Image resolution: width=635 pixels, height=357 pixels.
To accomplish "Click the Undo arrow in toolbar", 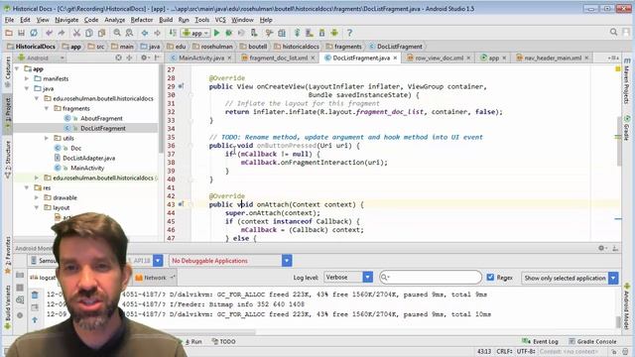I will [x=49, y=33].
